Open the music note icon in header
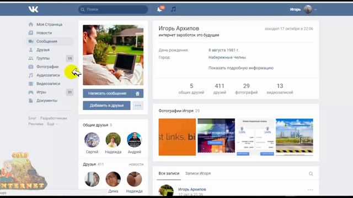The width and height of the screenshot is (353, 198). tap(173, 9)
